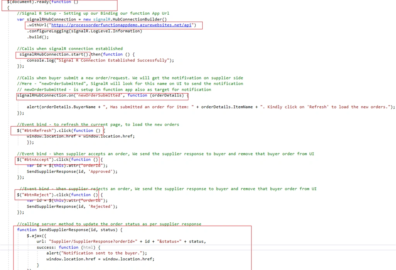The height and width of the screenshot is (270, 396).
Task: Click the '$("#btnAccept").click(function ()' line
Action: click(60, 160)
